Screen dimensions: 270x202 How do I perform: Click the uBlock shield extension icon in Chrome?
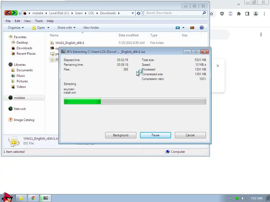point(222,14)
